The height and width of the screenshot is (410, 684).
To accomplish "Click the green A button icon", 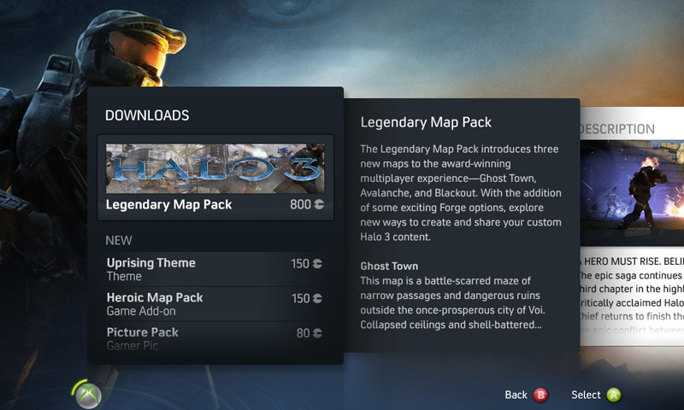I will [x=614, y=395].
